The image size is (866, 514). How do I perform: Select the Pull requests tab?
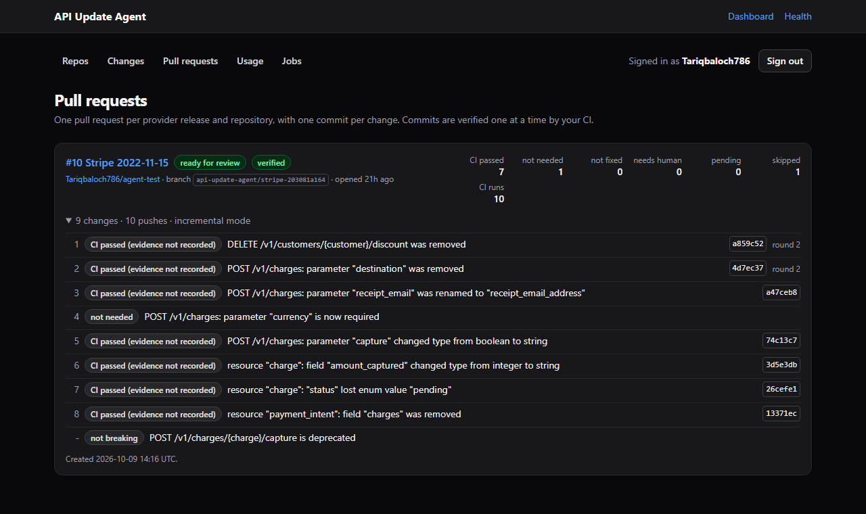click(x=190, y=61)
